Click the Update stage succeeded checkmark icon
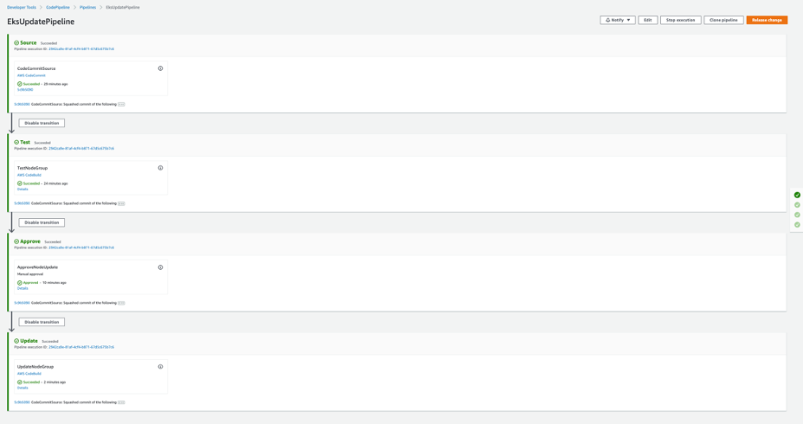This screenshot has width=803, height=424. pos(16,341)
